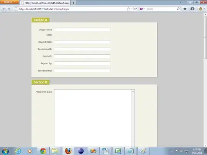Screen dimensions: 207x155
Task: Click the Yahoo search engine icon
Action: [142, 9]
